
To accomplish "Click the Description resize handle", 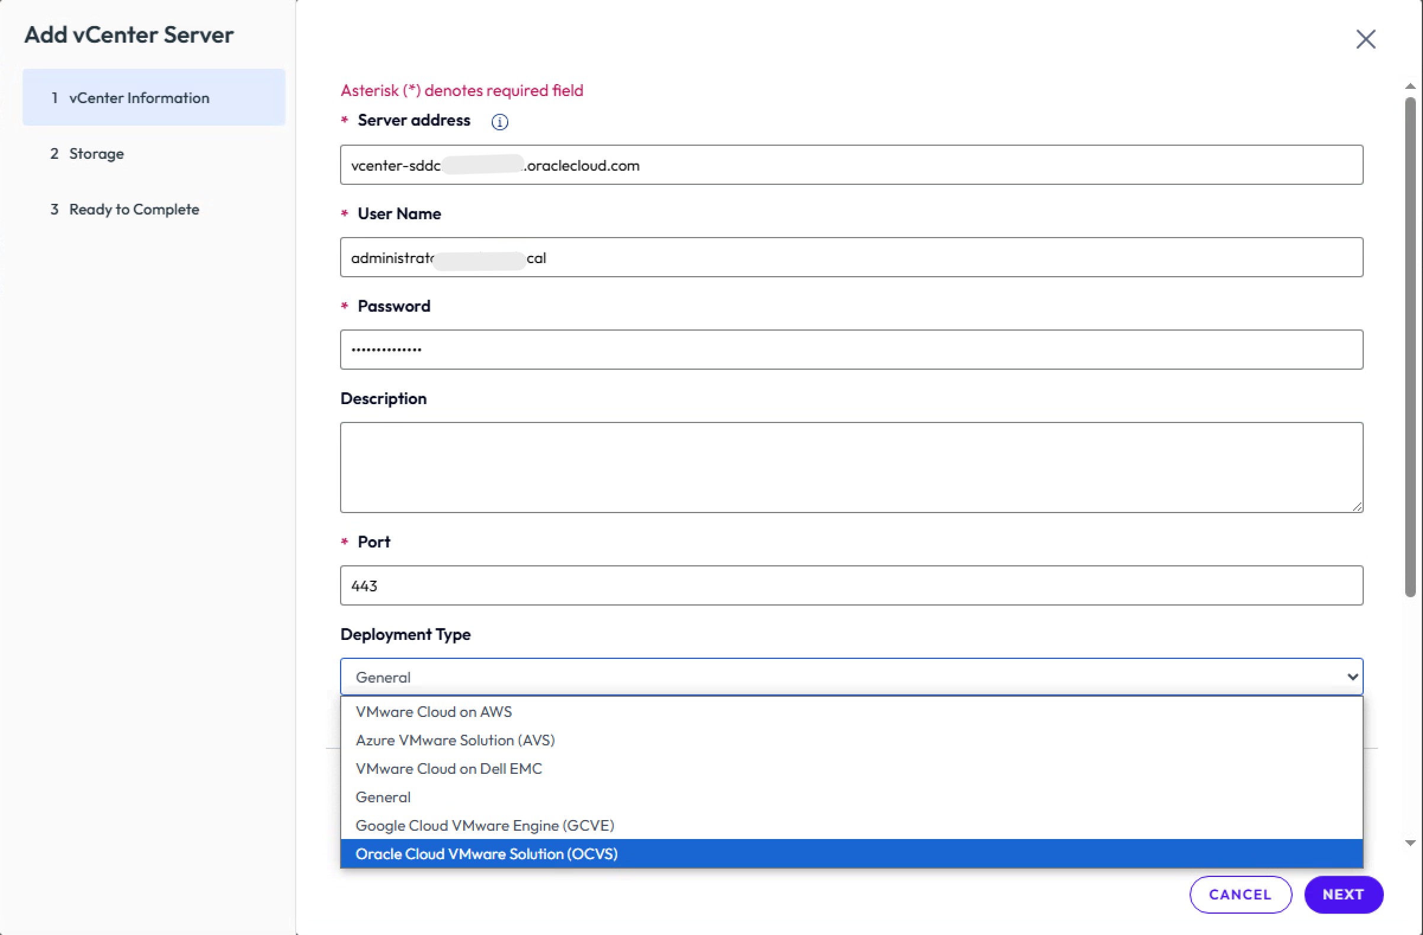I will [x=1357, y=507].
